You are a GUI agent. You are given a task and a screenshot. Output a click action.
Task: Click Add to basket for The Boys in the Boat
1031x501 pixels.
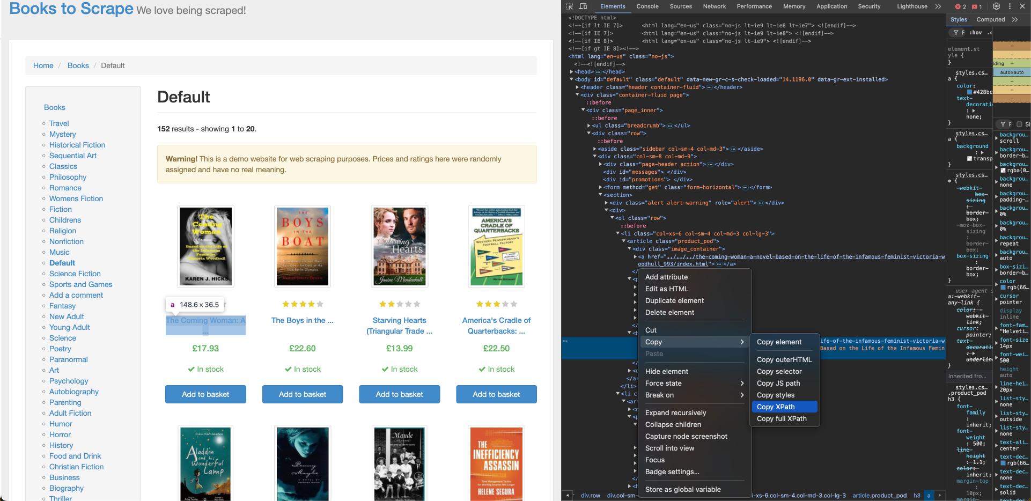coord(303,394)
